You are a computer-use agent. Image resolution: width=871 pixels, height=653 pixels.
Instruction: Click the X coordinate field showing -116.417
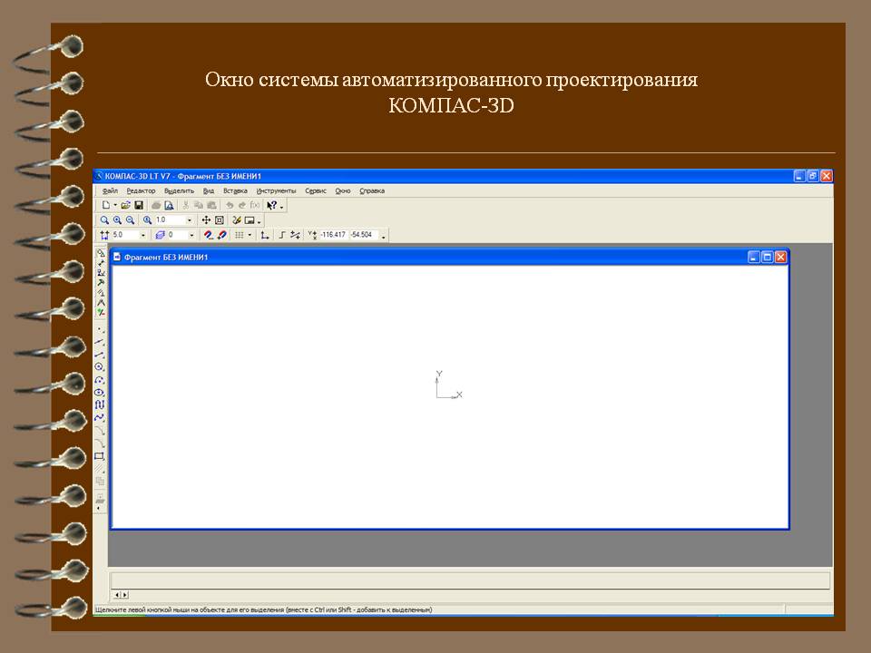333,235
